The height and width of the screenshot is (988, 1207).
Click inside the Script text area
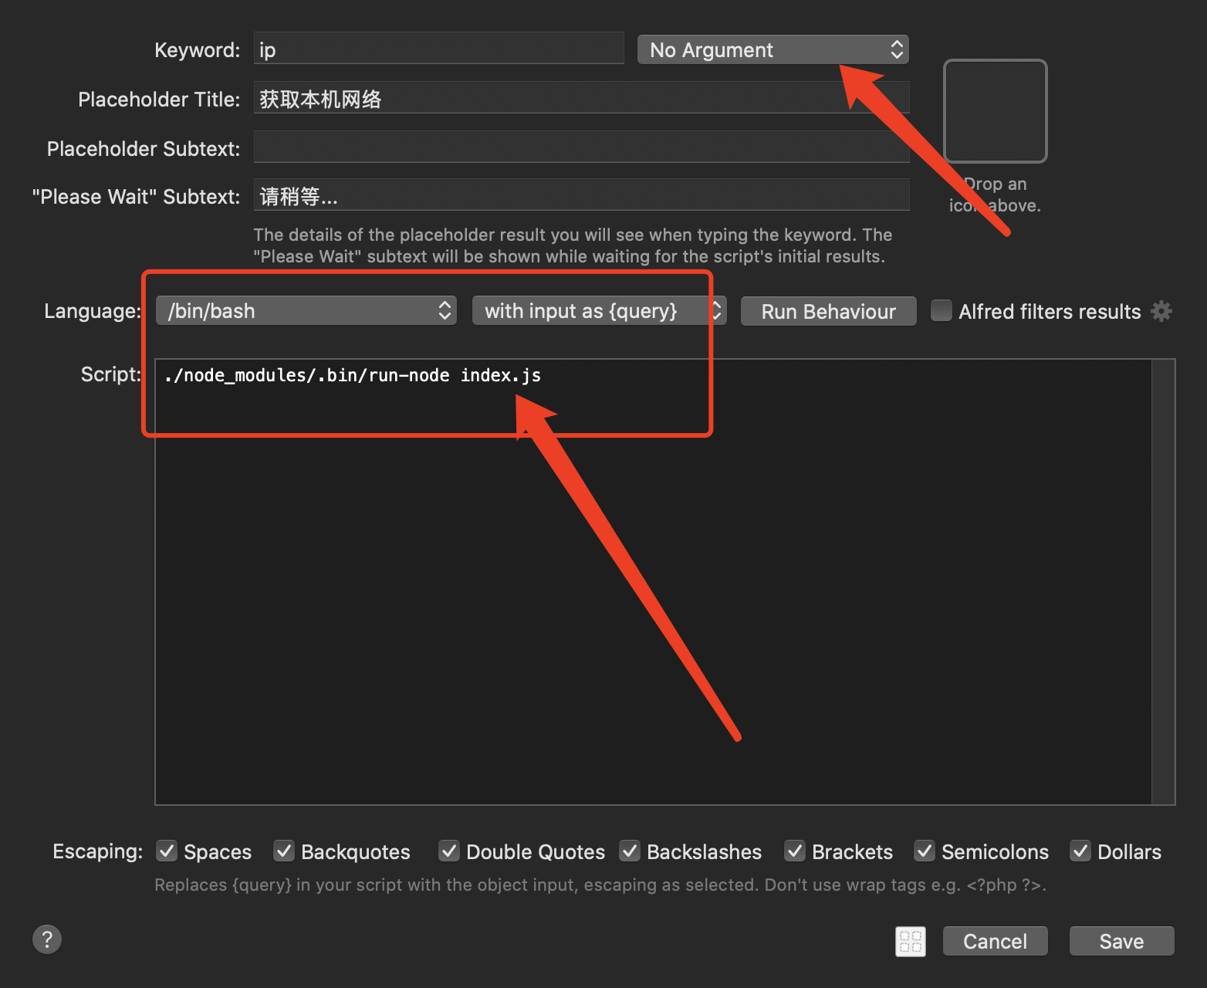point(653,582)
